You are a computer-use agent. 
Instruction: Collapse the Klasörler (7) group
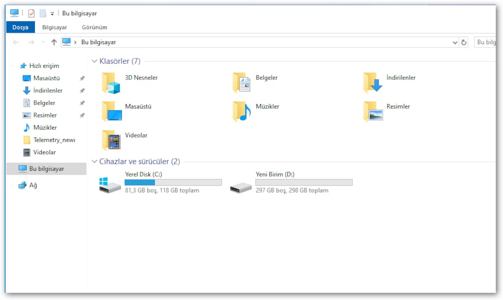click(94, 61)
